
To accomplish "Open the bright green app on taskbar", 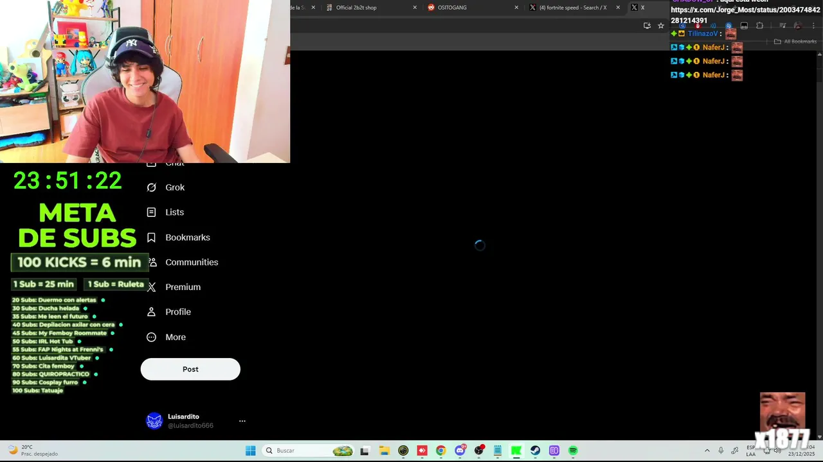I will point(516,450).
